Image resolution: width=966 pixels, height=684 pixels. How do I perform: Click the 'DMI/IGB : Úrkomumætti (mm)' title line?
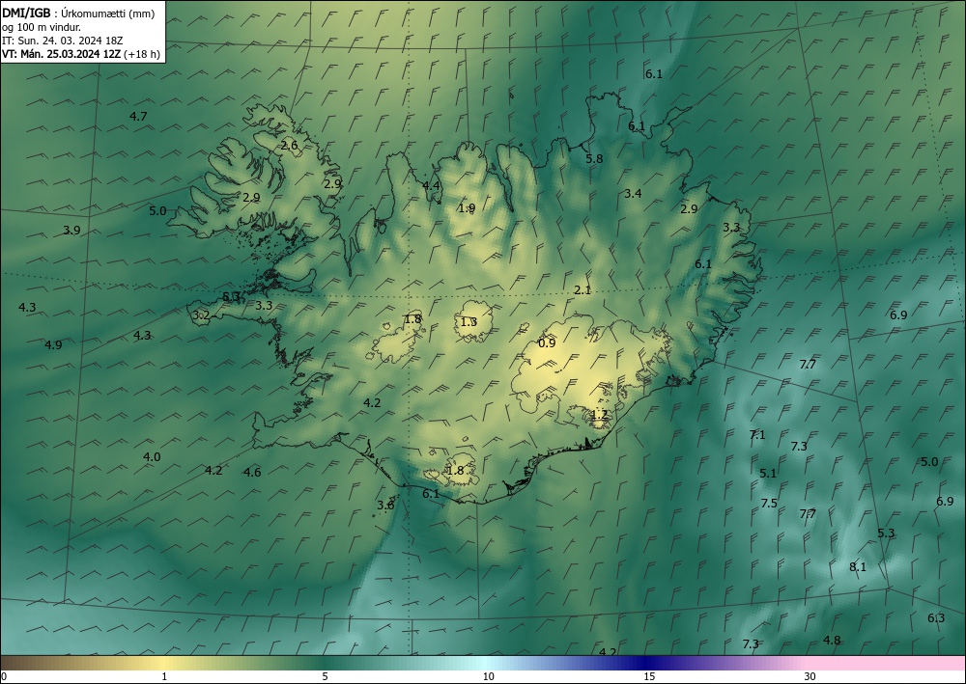click(x=78, y=14)
